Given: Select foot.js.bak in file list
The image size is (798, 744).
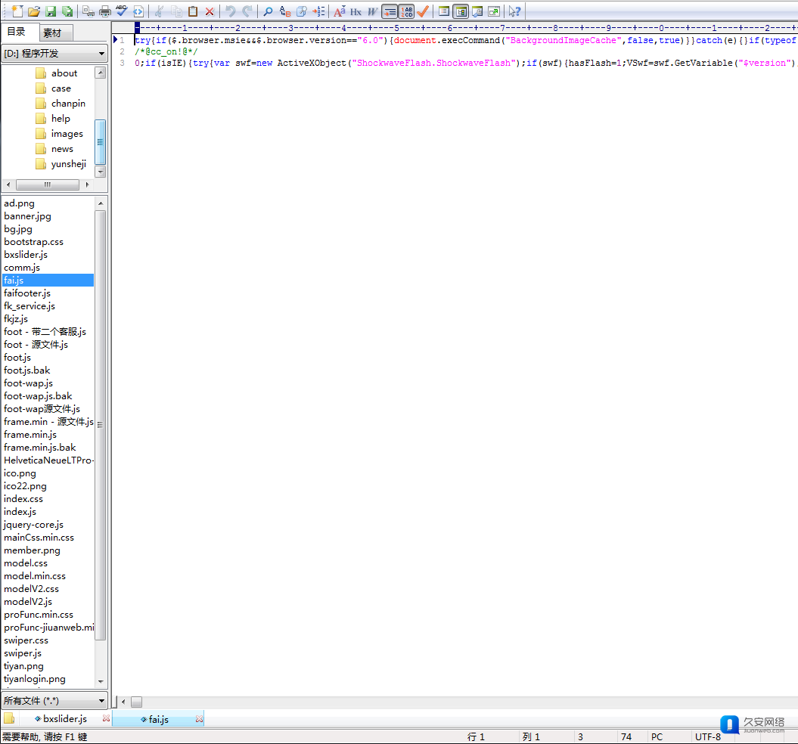Looking at the screenshot, I should click(x=27, y=370).
